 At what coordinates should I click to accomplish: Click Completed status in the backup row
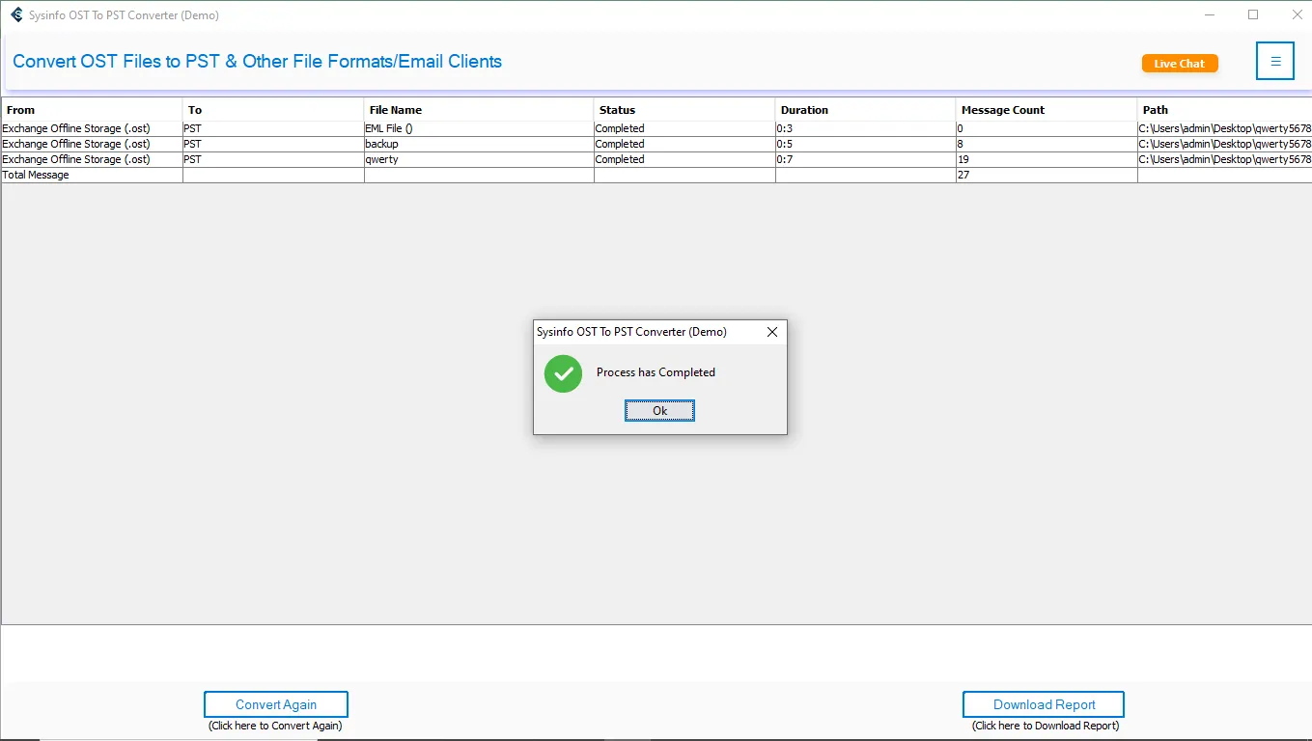click(x=684, y=144)
